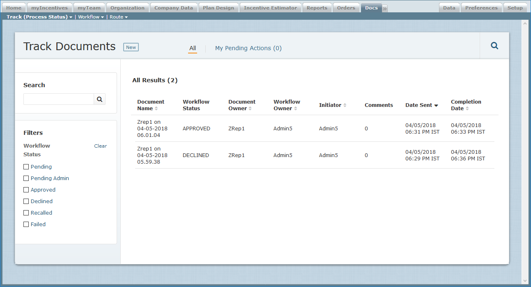The width and height of the screenshot is (531, 287).
Task: Sort by Document Name column arrows
Action: 156,109
